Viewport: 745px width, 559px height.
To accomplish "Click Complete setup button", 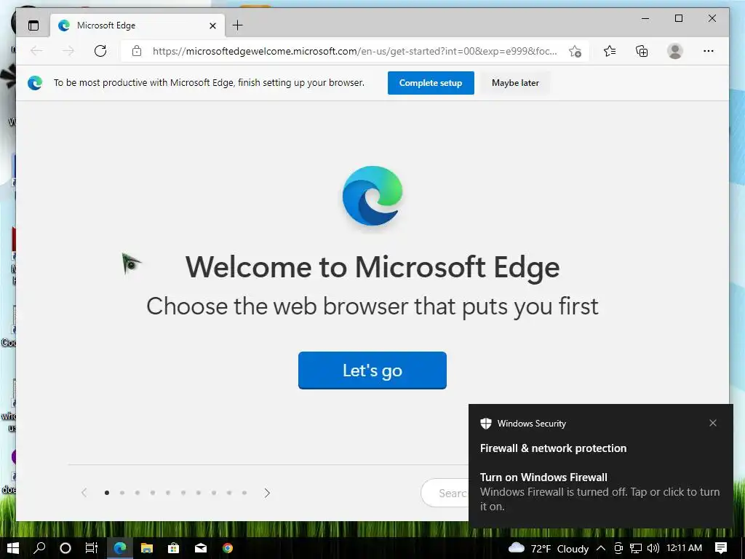I will tap(431, 83).
